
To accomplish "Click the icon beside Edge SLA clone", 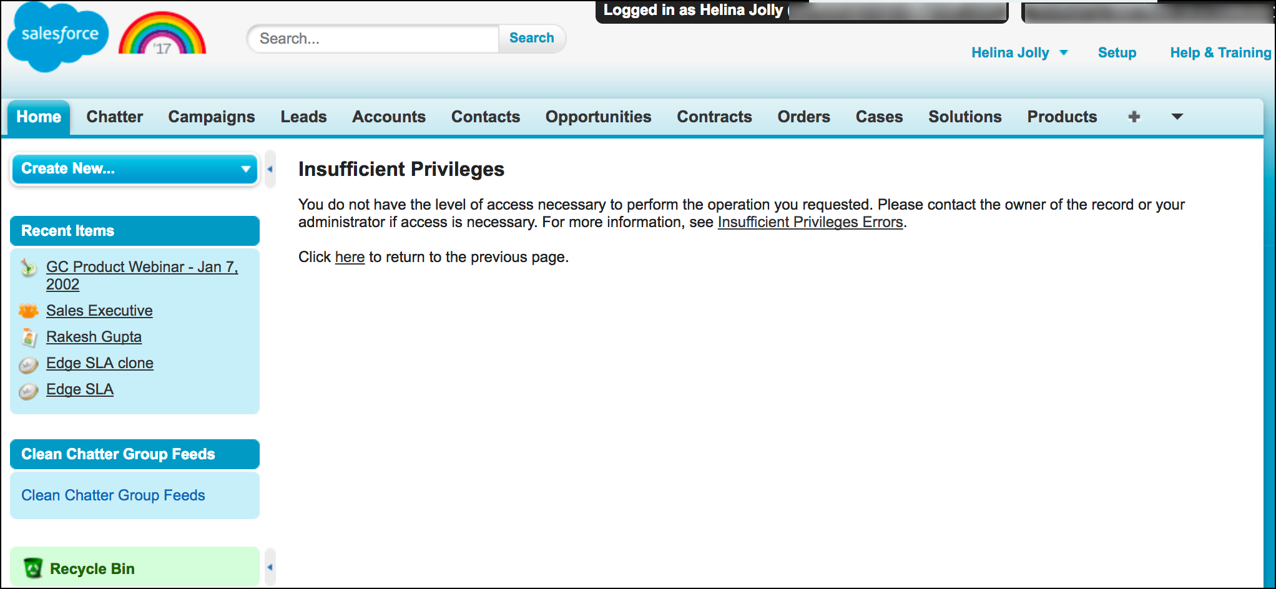I will click(28, 364).
